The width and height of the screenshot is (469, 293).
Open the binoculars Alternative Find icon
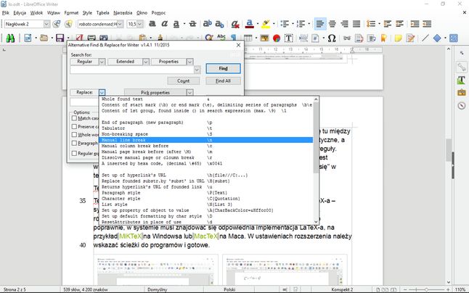(10, 38)
